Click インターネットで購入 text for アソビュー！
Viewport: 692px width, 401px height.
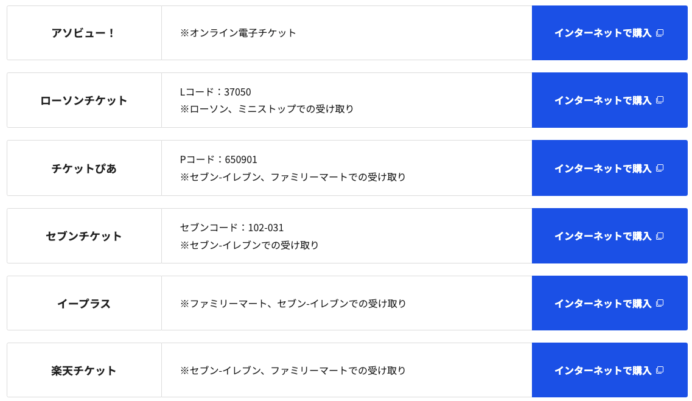[603, 33]
